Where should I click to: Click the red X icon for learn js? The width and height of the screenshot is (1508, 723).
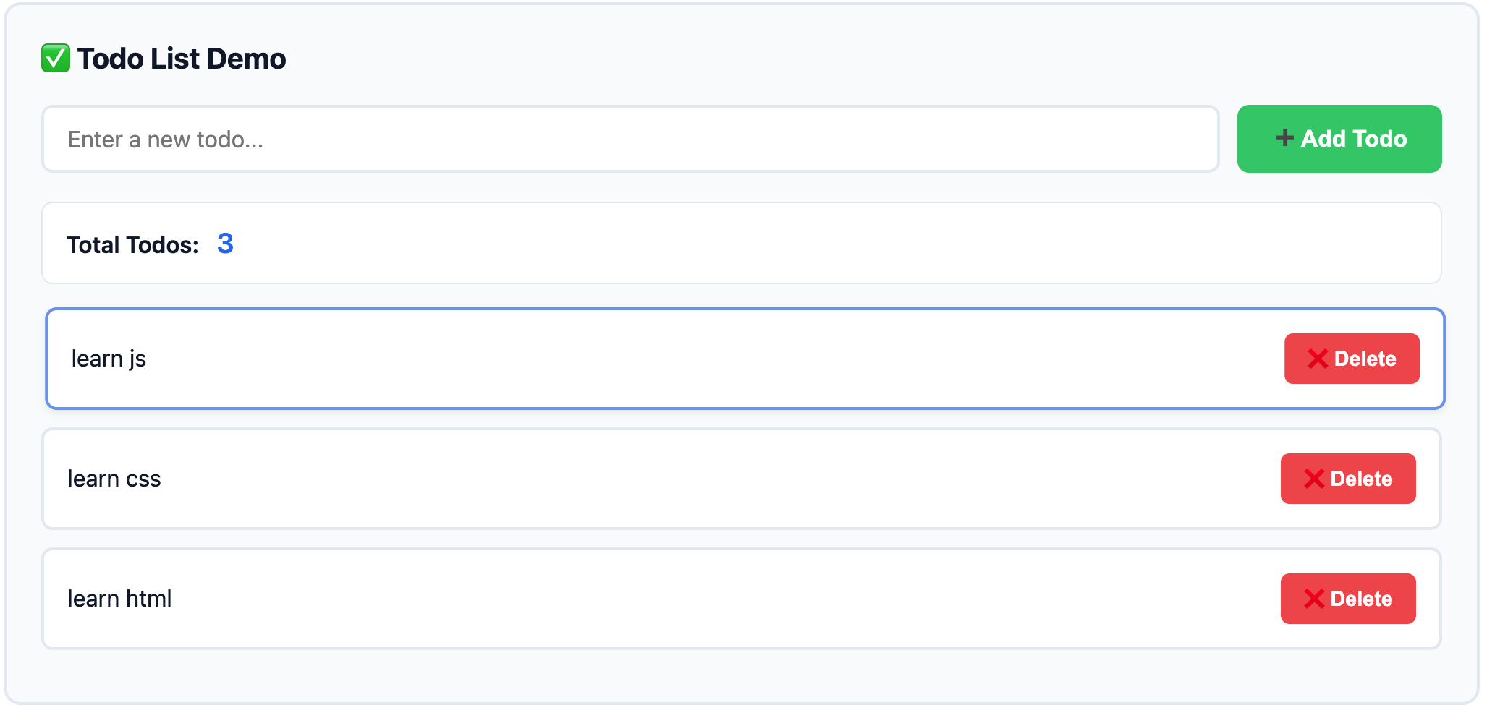1318,359
